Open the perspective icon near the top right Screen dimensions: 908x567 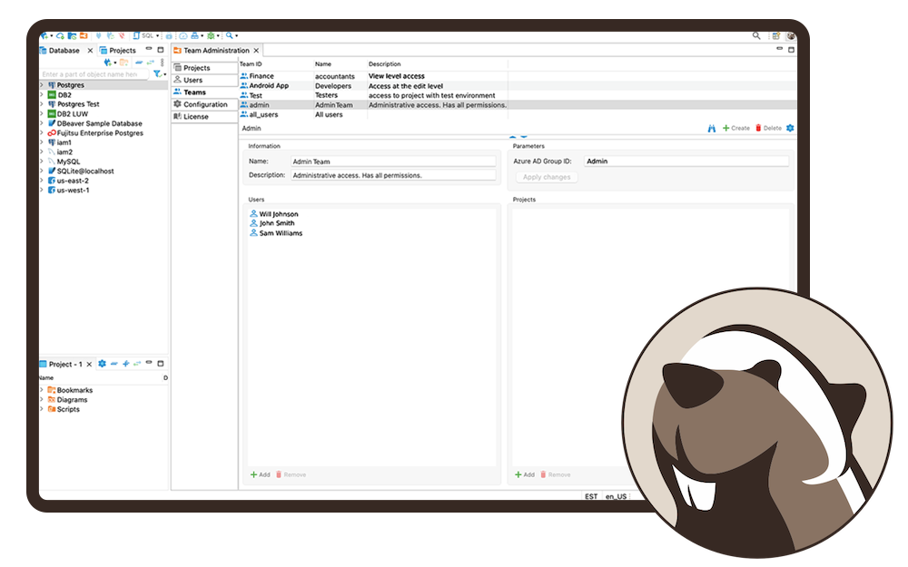[776, 36]
